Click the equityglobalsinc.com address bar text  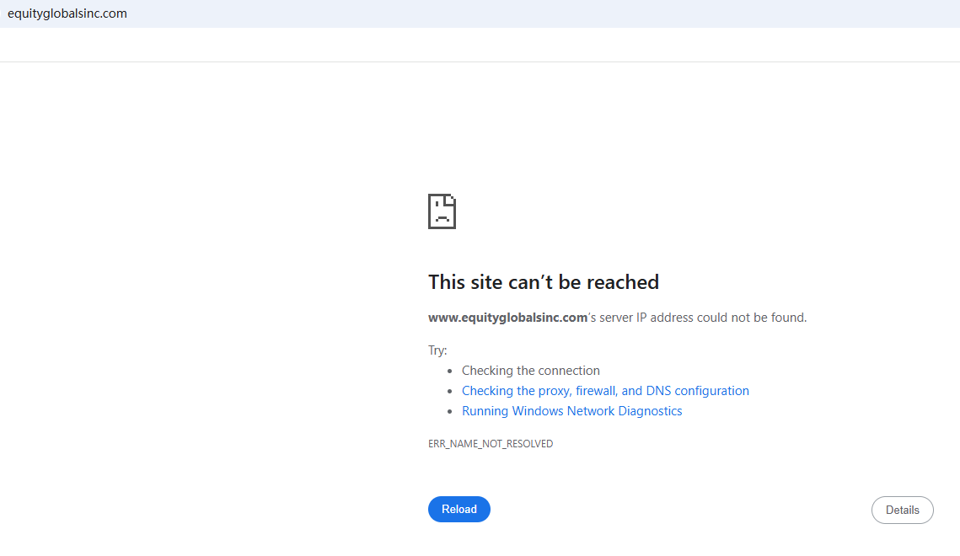coord(67,13)
